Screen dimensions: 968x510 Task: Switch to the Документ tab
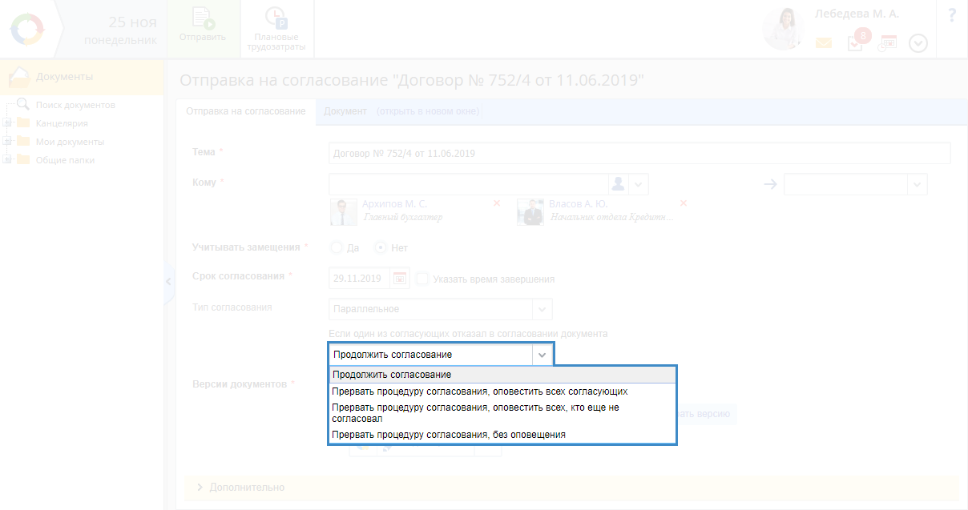tap(345, 111)
